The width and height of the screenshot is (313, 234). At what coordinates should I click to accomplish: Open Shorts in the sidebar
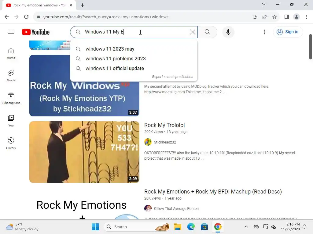click(11, 76)
